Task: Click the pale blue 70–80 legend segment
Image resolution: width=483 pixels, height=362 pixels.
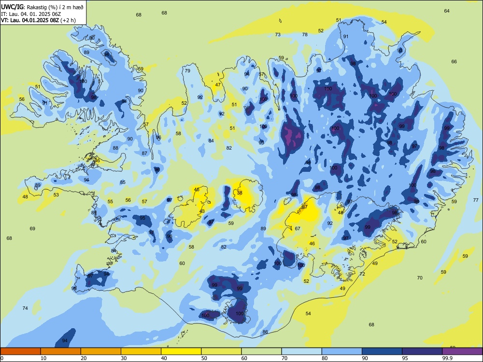Action: click(x=301, y=351)
